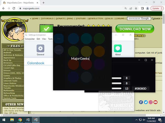This screenshot has width=165, height=123.
Task: Go to HOME on MajorGeeks nav
Action: coord(35,18)
